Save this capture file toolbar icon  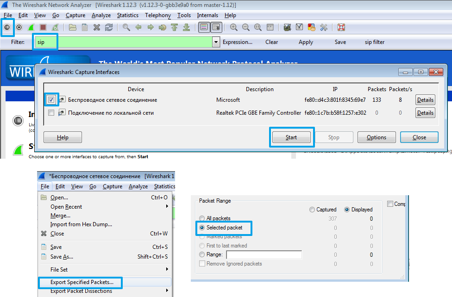pos(85,27)
